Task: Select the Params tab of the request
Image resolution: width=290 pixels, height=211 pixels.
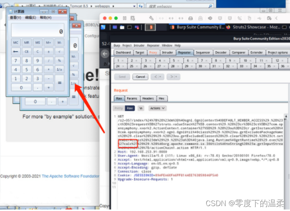Action: (132, 99)
